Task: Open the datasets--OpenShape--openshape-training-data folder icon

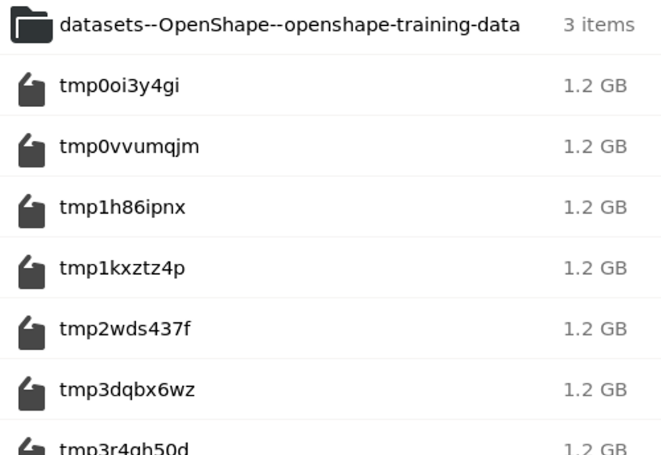Action: (31, 25)
